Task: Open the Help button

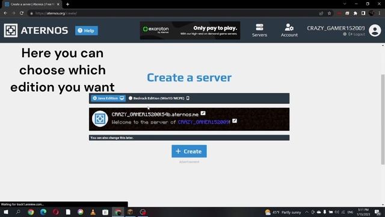Action: coord(87,31)
